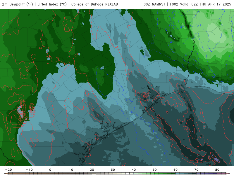Click the 40 label on the color scale

pos(134,170)
